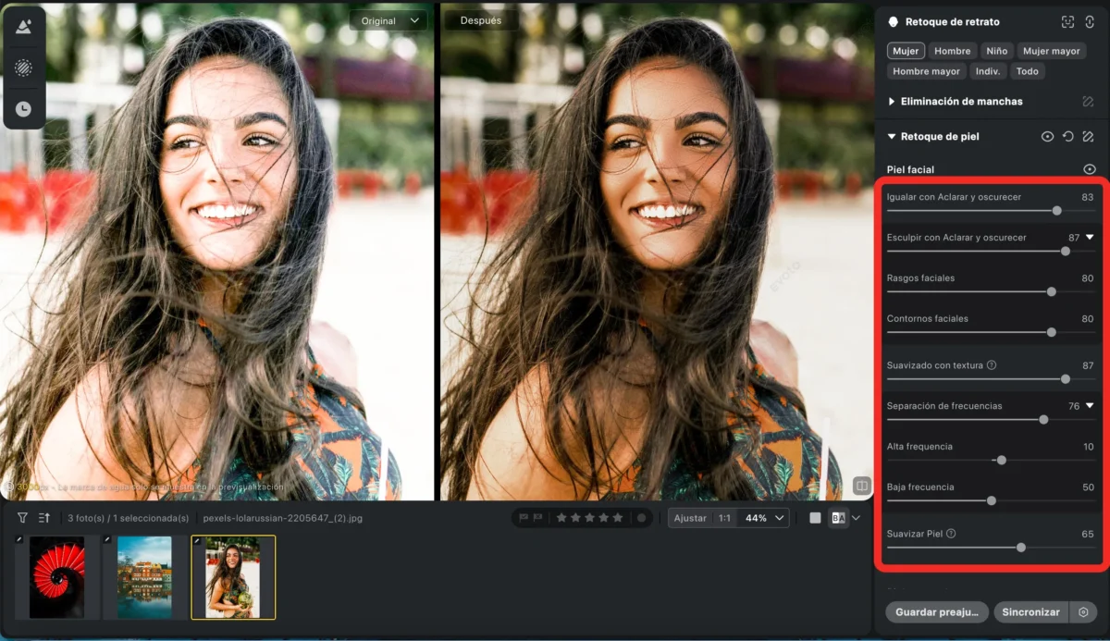1110x641 pixels.
Task: Open the Original view dropdown
Action: point(388,20)
